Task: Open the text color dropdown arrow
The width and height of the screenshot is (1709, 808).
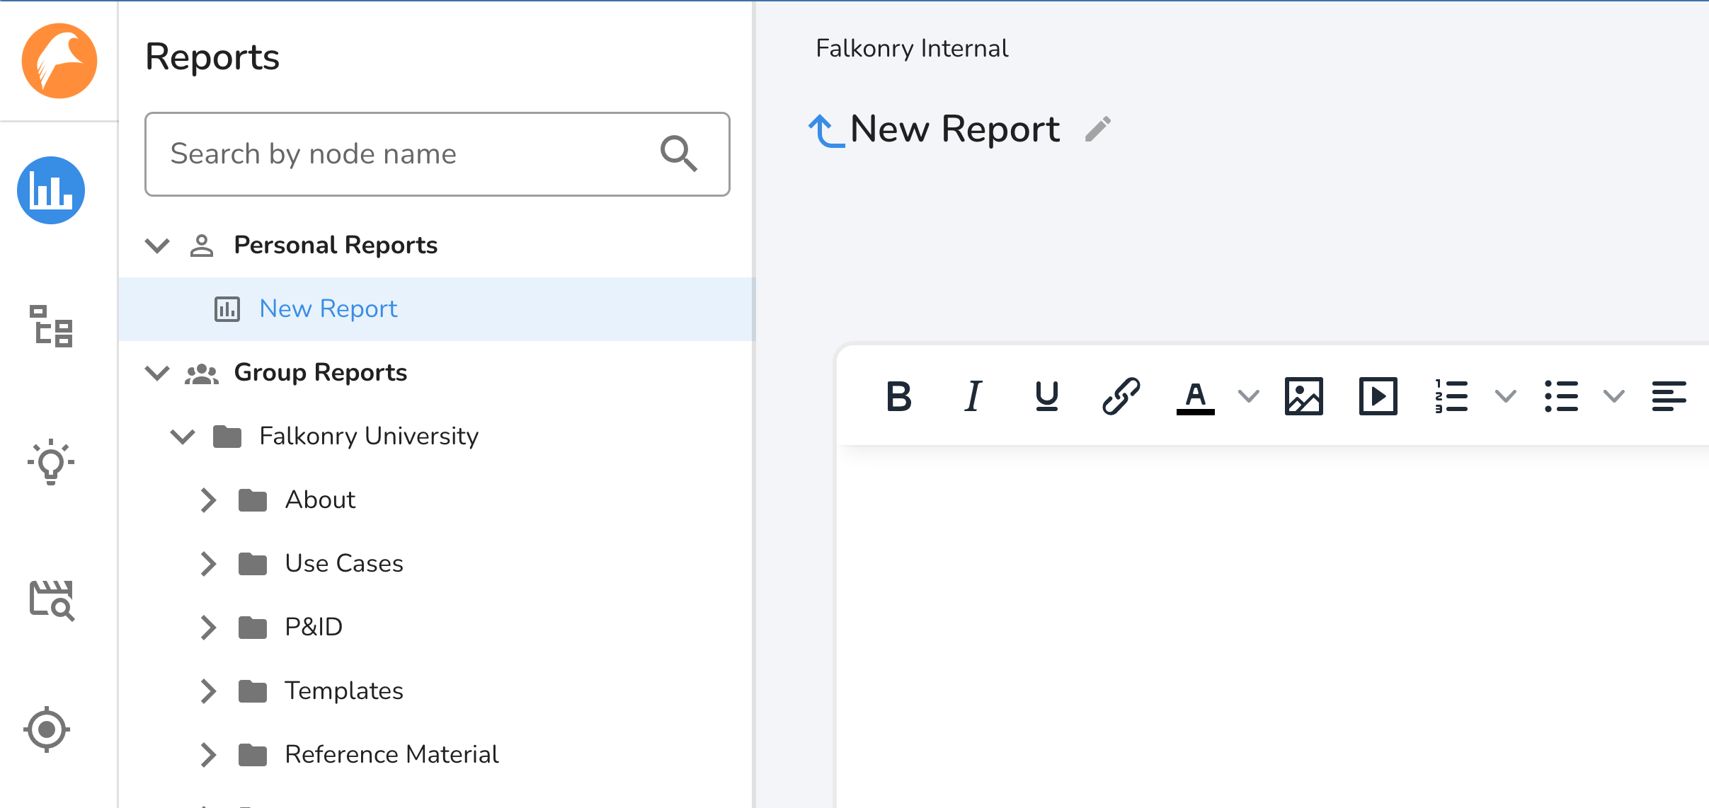Action: 1249,396
